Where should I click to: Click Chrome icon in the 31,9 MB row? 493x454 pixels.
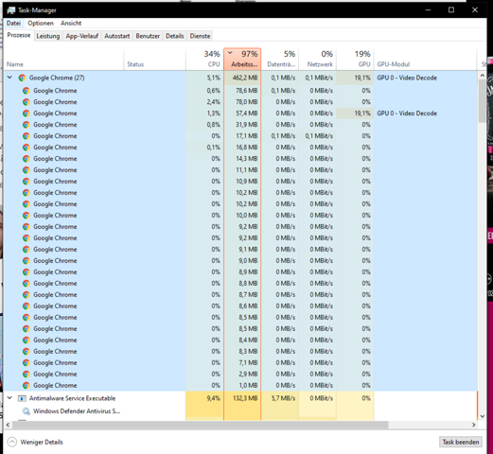tap(26, 125)
